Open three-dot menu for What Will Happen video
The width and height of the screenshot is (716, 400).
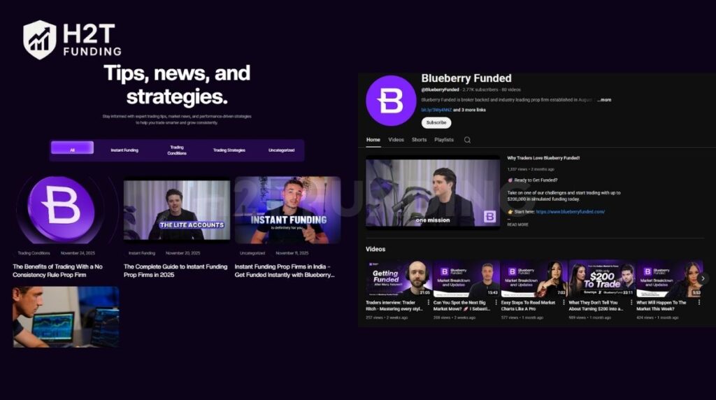pos(699,302)
